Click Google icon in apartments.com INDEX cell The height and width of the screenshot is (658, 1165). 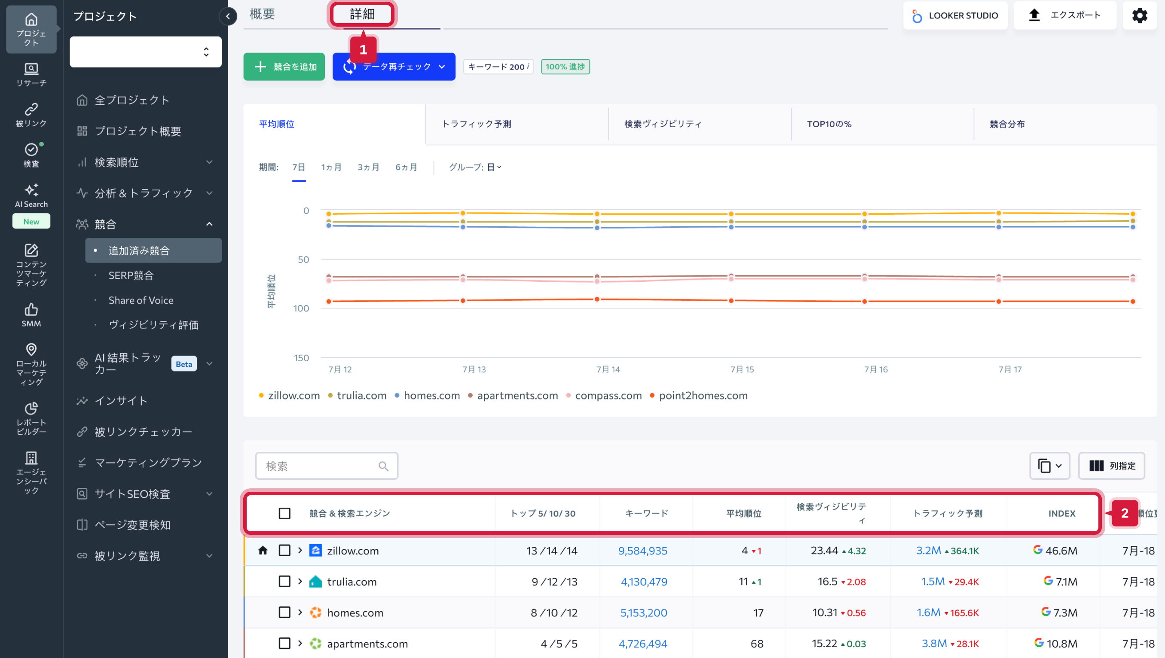point(1039,642)
